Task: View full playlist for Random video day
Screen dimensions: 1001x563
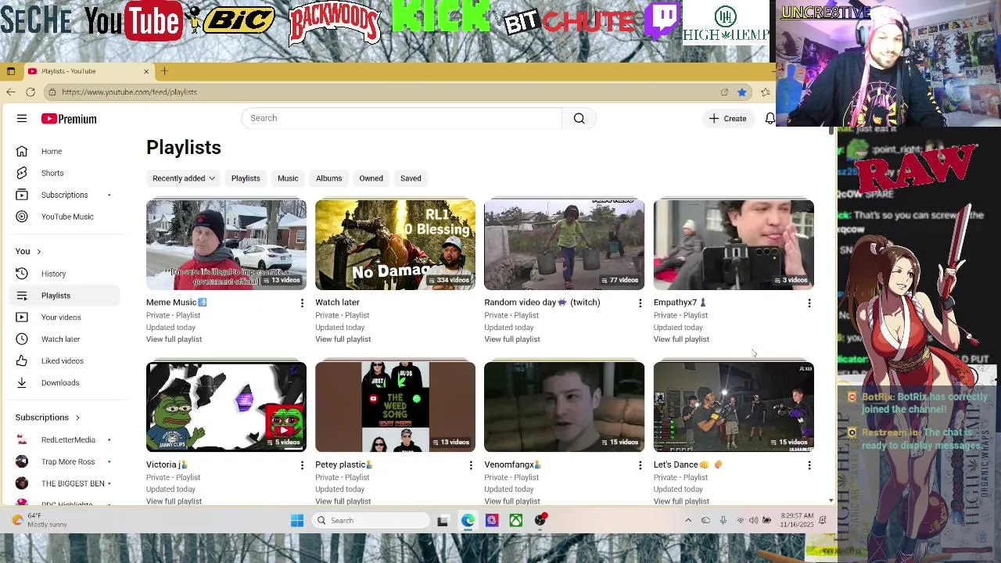Action: [511, 339]
